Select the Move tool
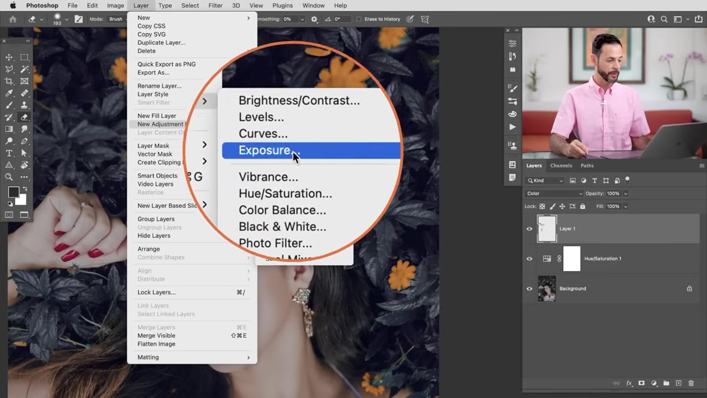This screenshot has width=707, height=398. pos(9,57)
